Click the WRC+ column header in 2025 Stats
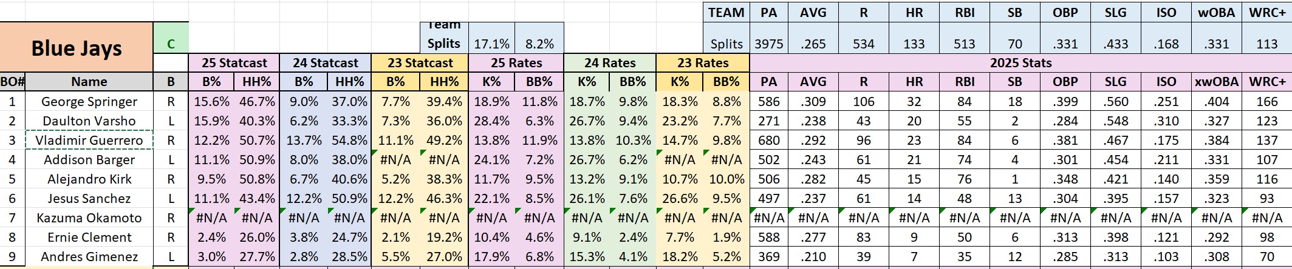This screenshot has height=269, width=1292. coord(1267,82)
